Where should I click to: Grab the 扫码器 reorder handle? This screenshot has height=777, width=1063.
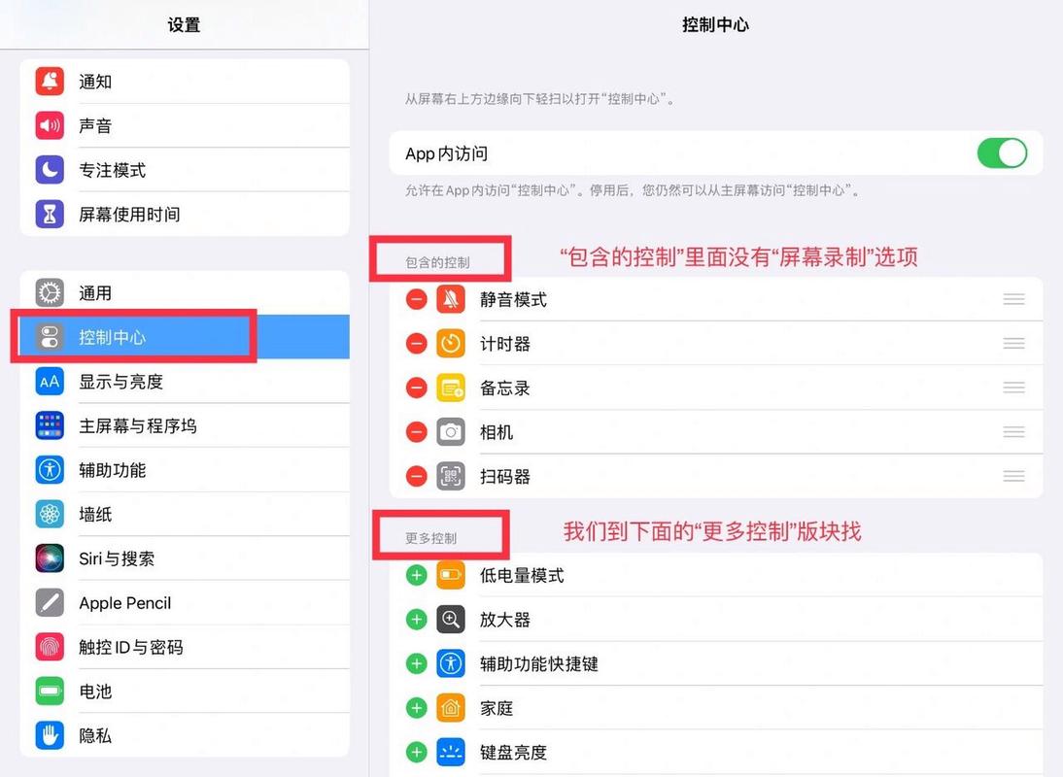pos(1013,476)
